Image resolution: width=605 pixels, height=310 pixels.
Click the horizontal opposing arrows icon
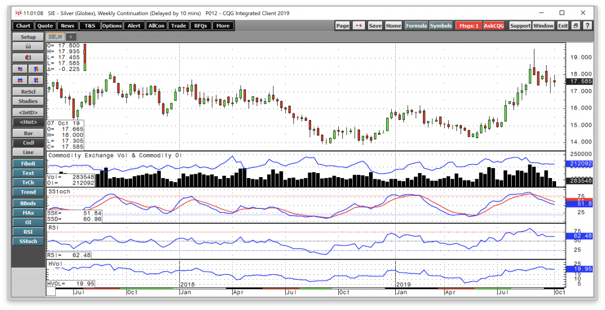click(21, 69)
